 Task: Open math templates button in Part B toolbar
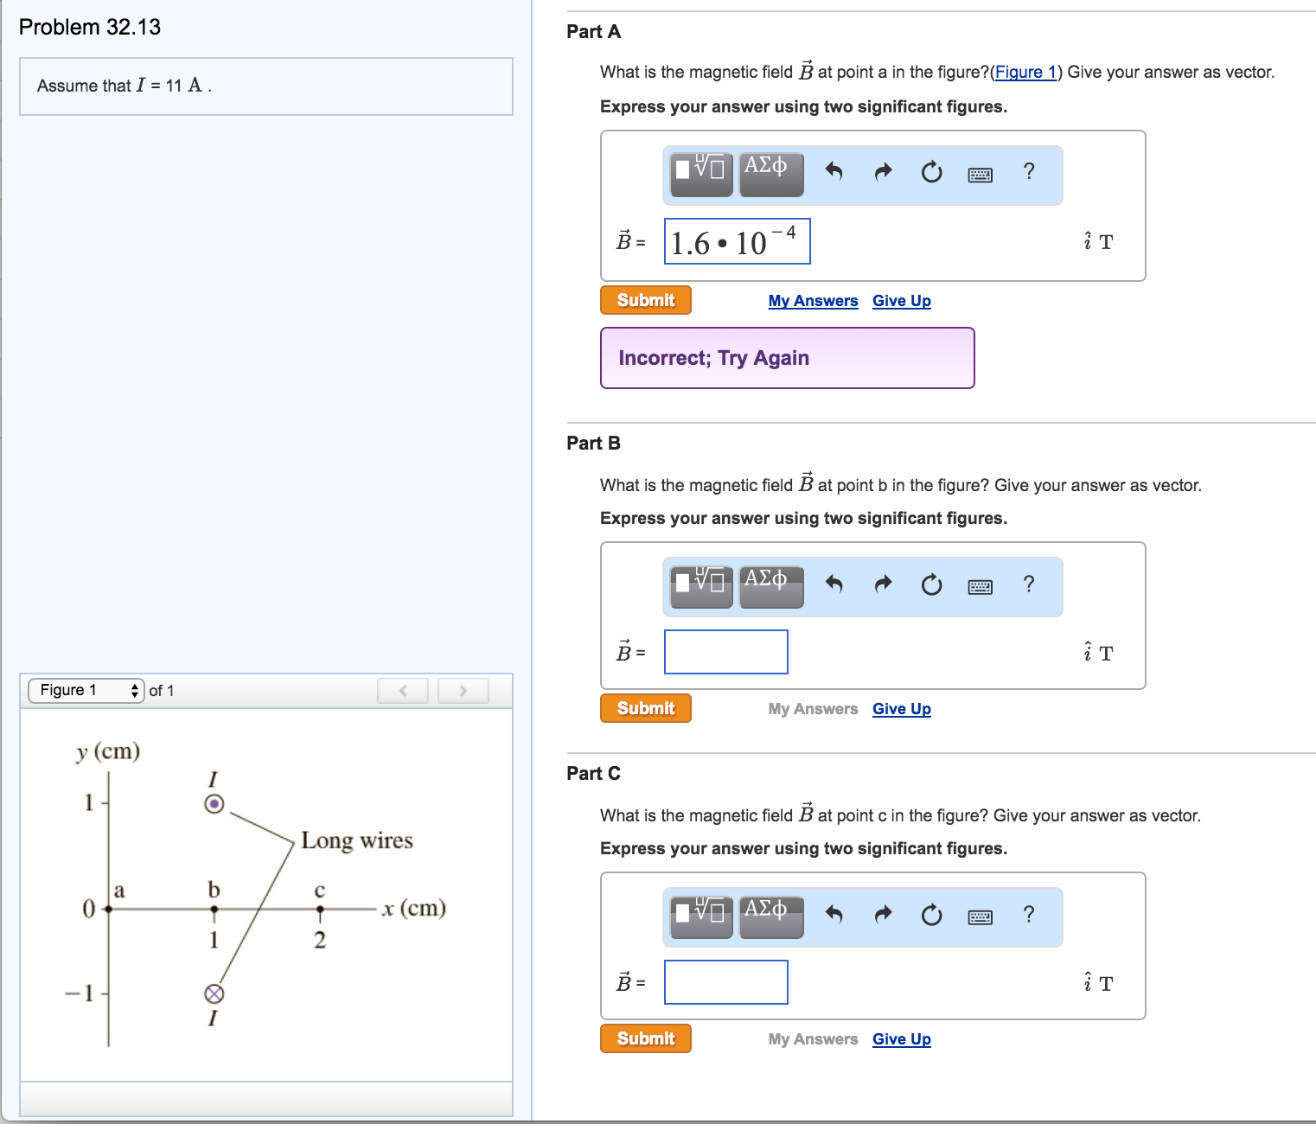pyautogui.click(x=701, y=586)
